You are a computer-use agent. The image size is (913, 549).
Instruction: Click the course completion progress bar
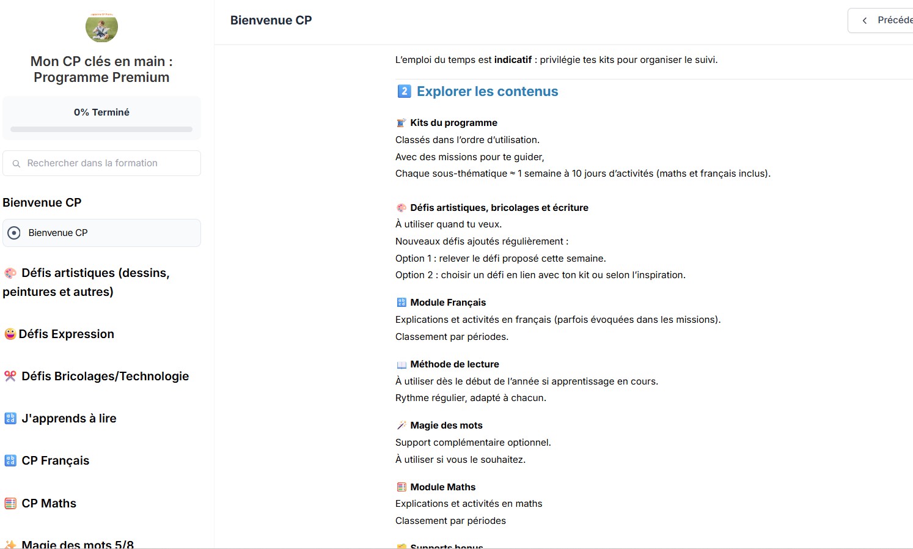coord(101,129)
